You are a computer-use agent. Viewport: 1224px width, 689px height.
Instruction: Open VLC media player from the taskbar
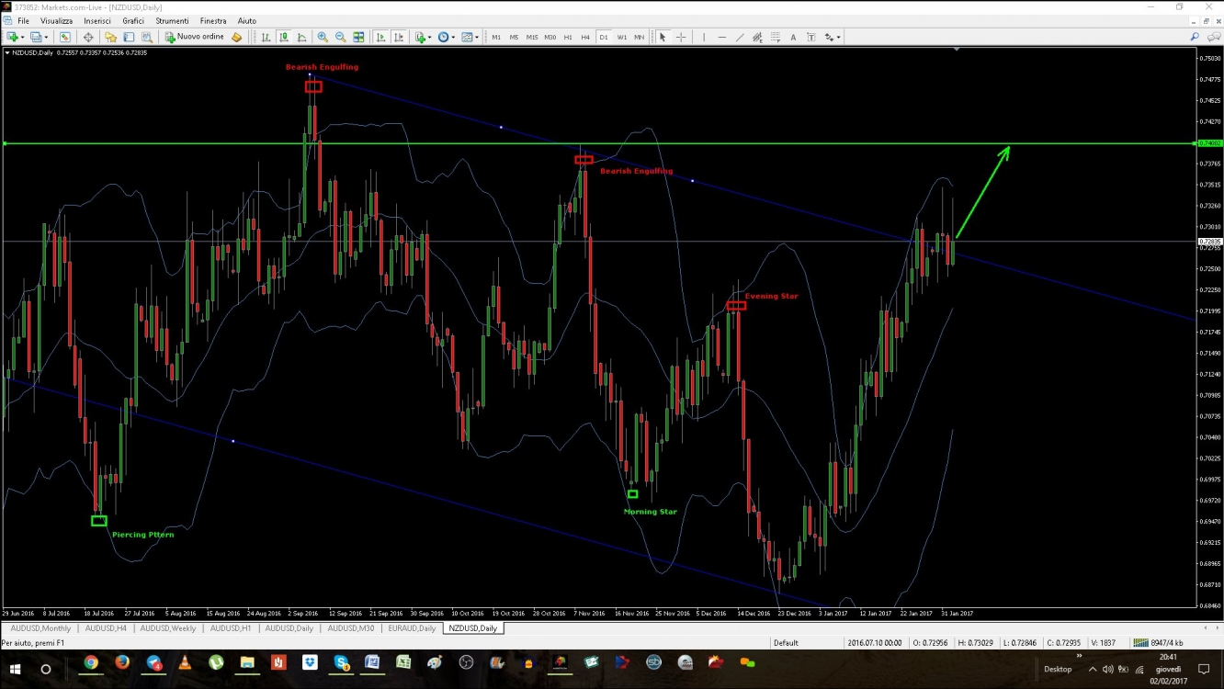tap(185, 662)
